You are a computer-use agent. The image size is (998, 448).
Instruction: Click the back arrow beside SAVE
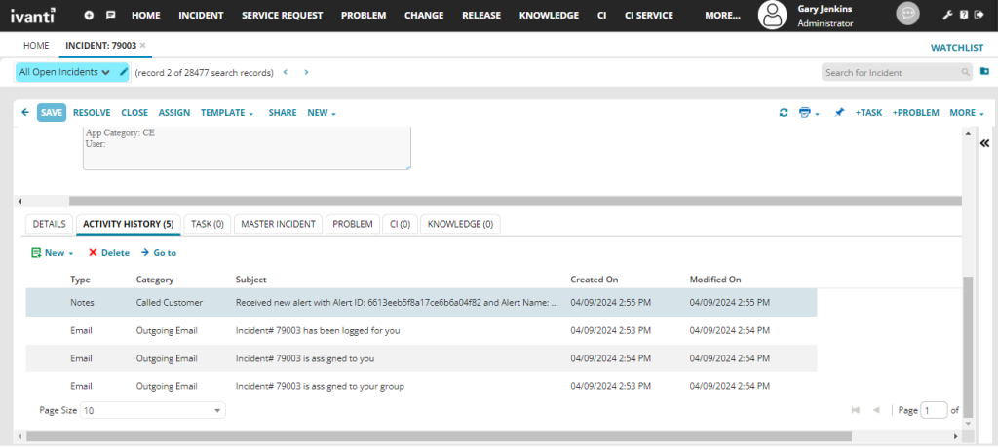click(25, 113)
